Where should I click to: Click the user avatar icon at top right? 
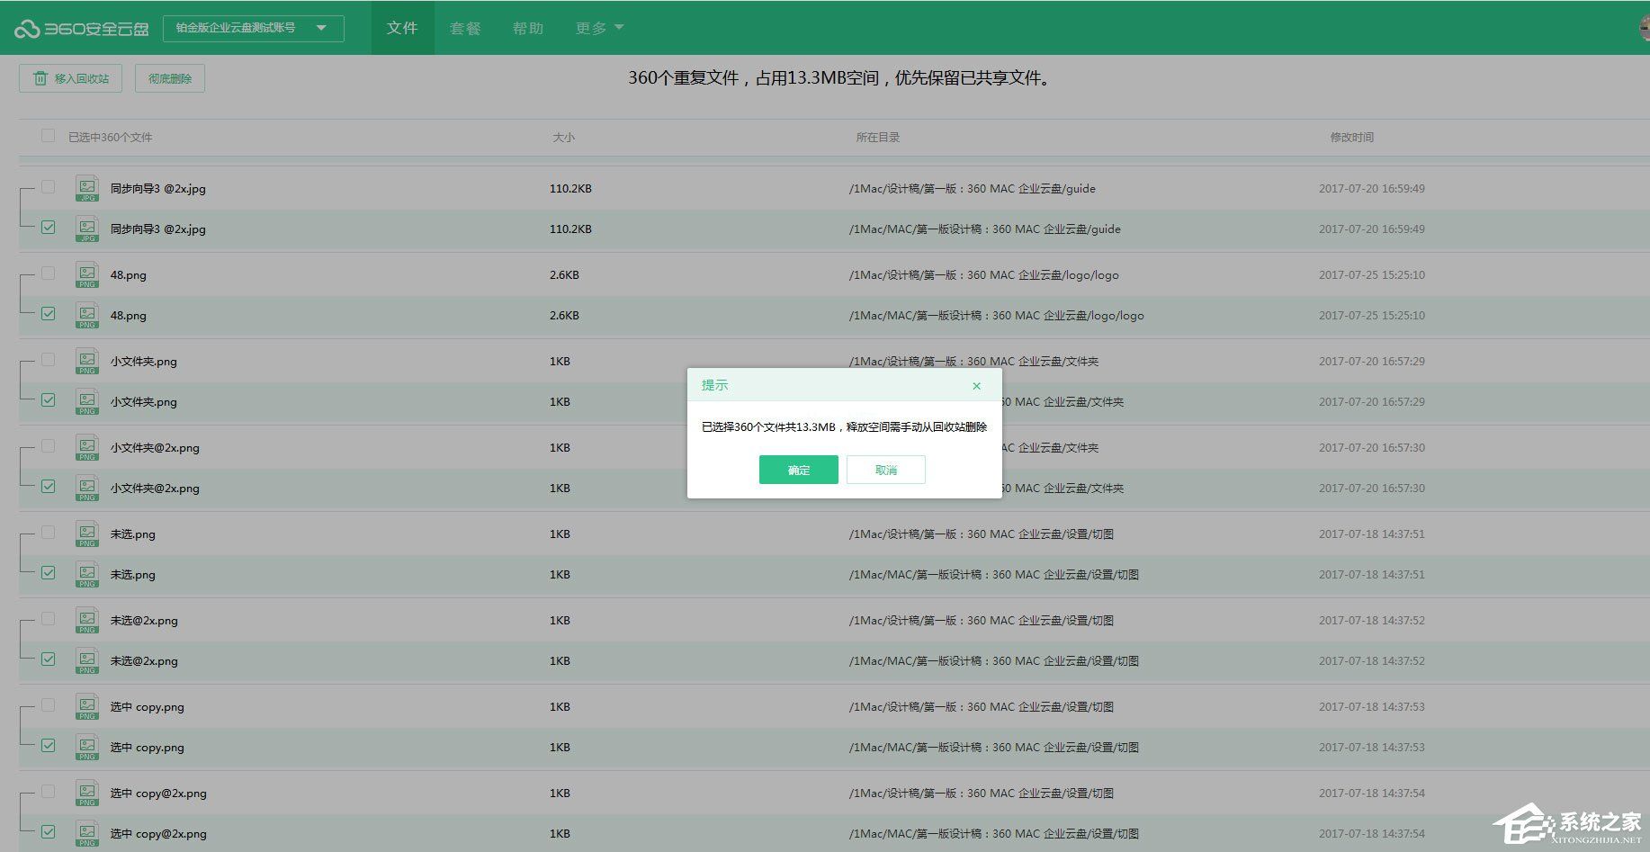(1641, 26)
